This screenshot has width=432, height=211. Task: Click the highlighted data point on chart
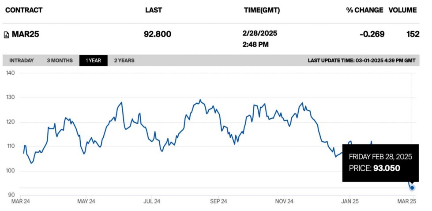coord(412,188)
